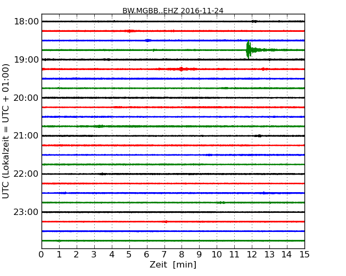
Task: Click x-axis tick label 5
Action: [129, 254]
